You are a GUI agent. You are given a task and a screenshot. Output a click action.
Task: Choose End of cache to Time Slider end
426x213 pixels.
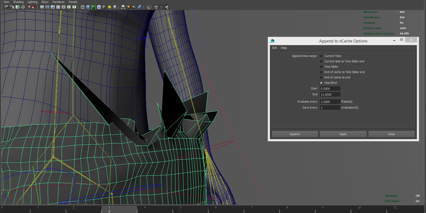(321, 72)
